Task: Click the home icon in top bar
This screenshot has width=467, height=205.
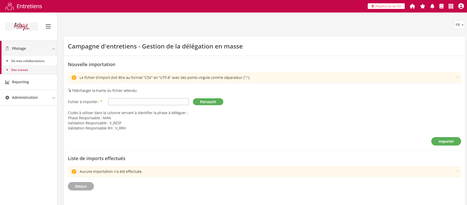Action: pos(412,6)
